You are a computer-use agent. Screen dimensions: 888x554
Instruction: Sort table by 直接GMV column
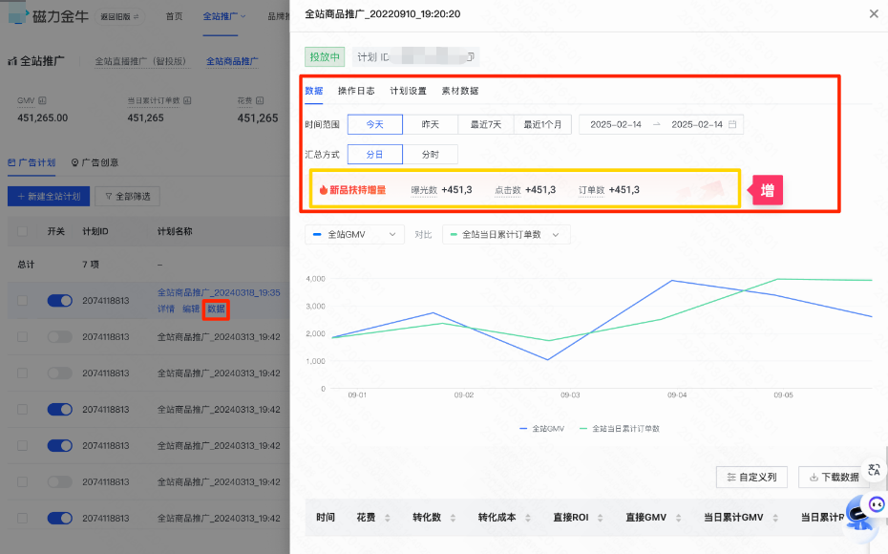click(678, 517)
